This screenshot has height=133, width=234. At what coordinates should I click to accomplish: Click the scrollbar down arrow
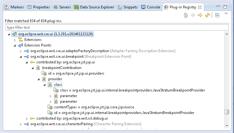pyautogui.click(x=227, y=126)
